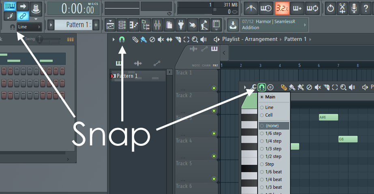374x194 pixels.
Task: Choose (none) in snap menu
Action: 274,126
